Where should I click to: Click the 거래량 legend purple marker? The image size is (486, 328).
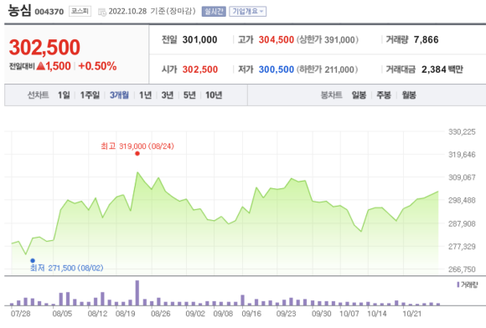click(x=458, y=284)
